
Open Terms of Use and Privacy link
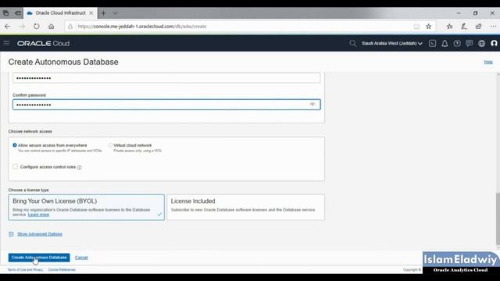(25, 270)
